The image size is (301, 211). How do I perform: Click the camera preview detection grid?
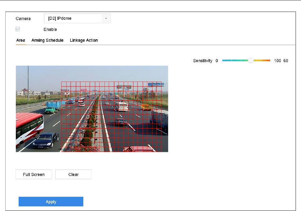pyautogui.click(x=111, y=117)
